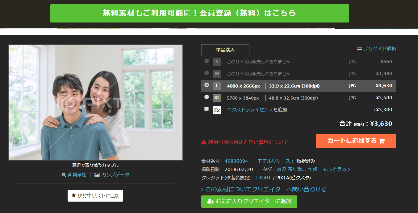Select the L size radio button

[x=207, y=85]
